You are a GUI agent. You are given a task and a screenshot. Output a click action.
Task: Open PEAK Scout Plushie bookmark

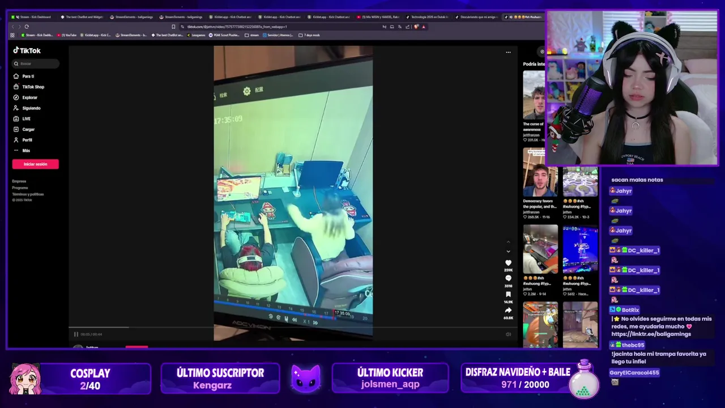[225, 35]
